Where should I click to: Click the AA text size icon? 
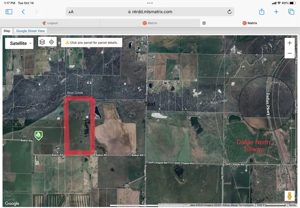pyautogui.click(x=71, y=11)
